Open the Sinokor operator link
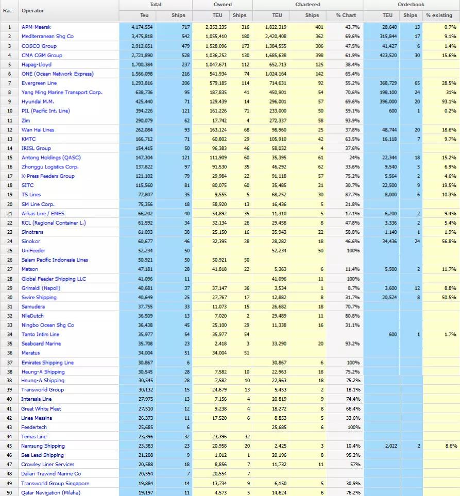460x496 pixels. tap(31, 241)
